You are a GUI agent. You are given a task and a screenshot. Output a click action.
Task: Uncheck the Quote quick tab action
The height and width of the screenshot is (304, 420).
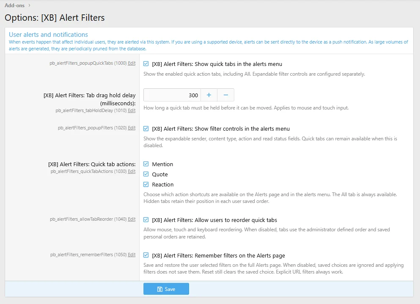click(x=146, y=174)
